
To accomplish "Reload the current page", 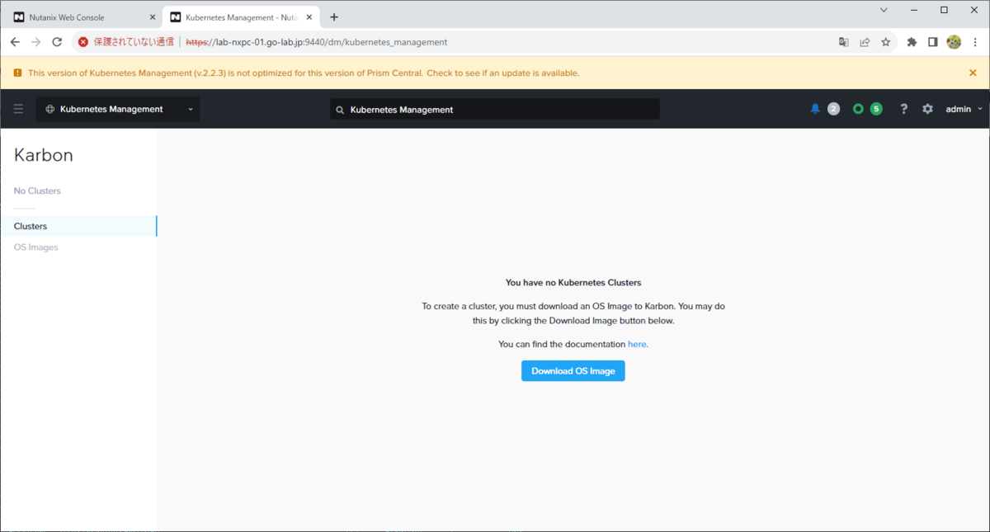I will (x=57, y=42).
